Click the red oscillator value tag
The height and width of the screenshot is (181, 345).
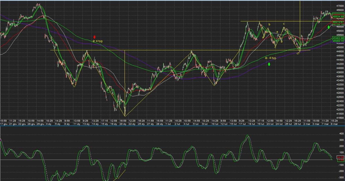coord(340,157)
